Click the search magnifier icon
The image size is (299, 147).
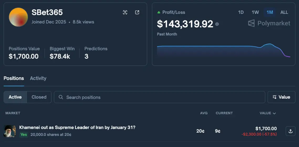(x=61, y=97)
